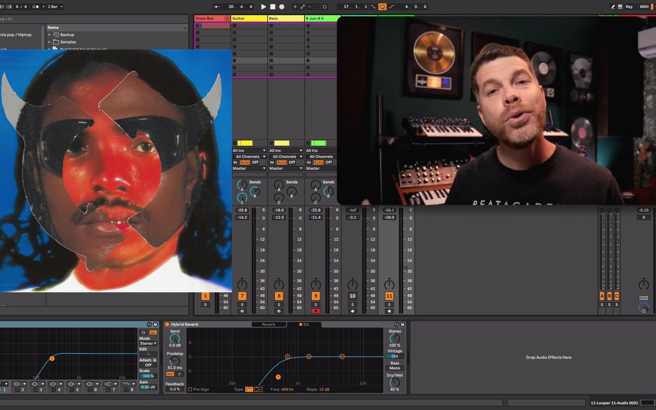Solo track 11 with S button
656x410 pixels.
click(x=389, y=304)
